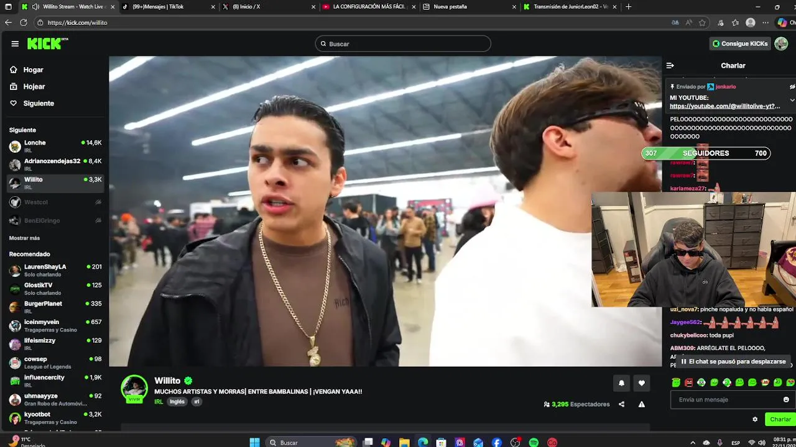
Task: Switch to LA CONFIGURACIÓN MÁS FÁCIL tab
Action: point(370,7)
